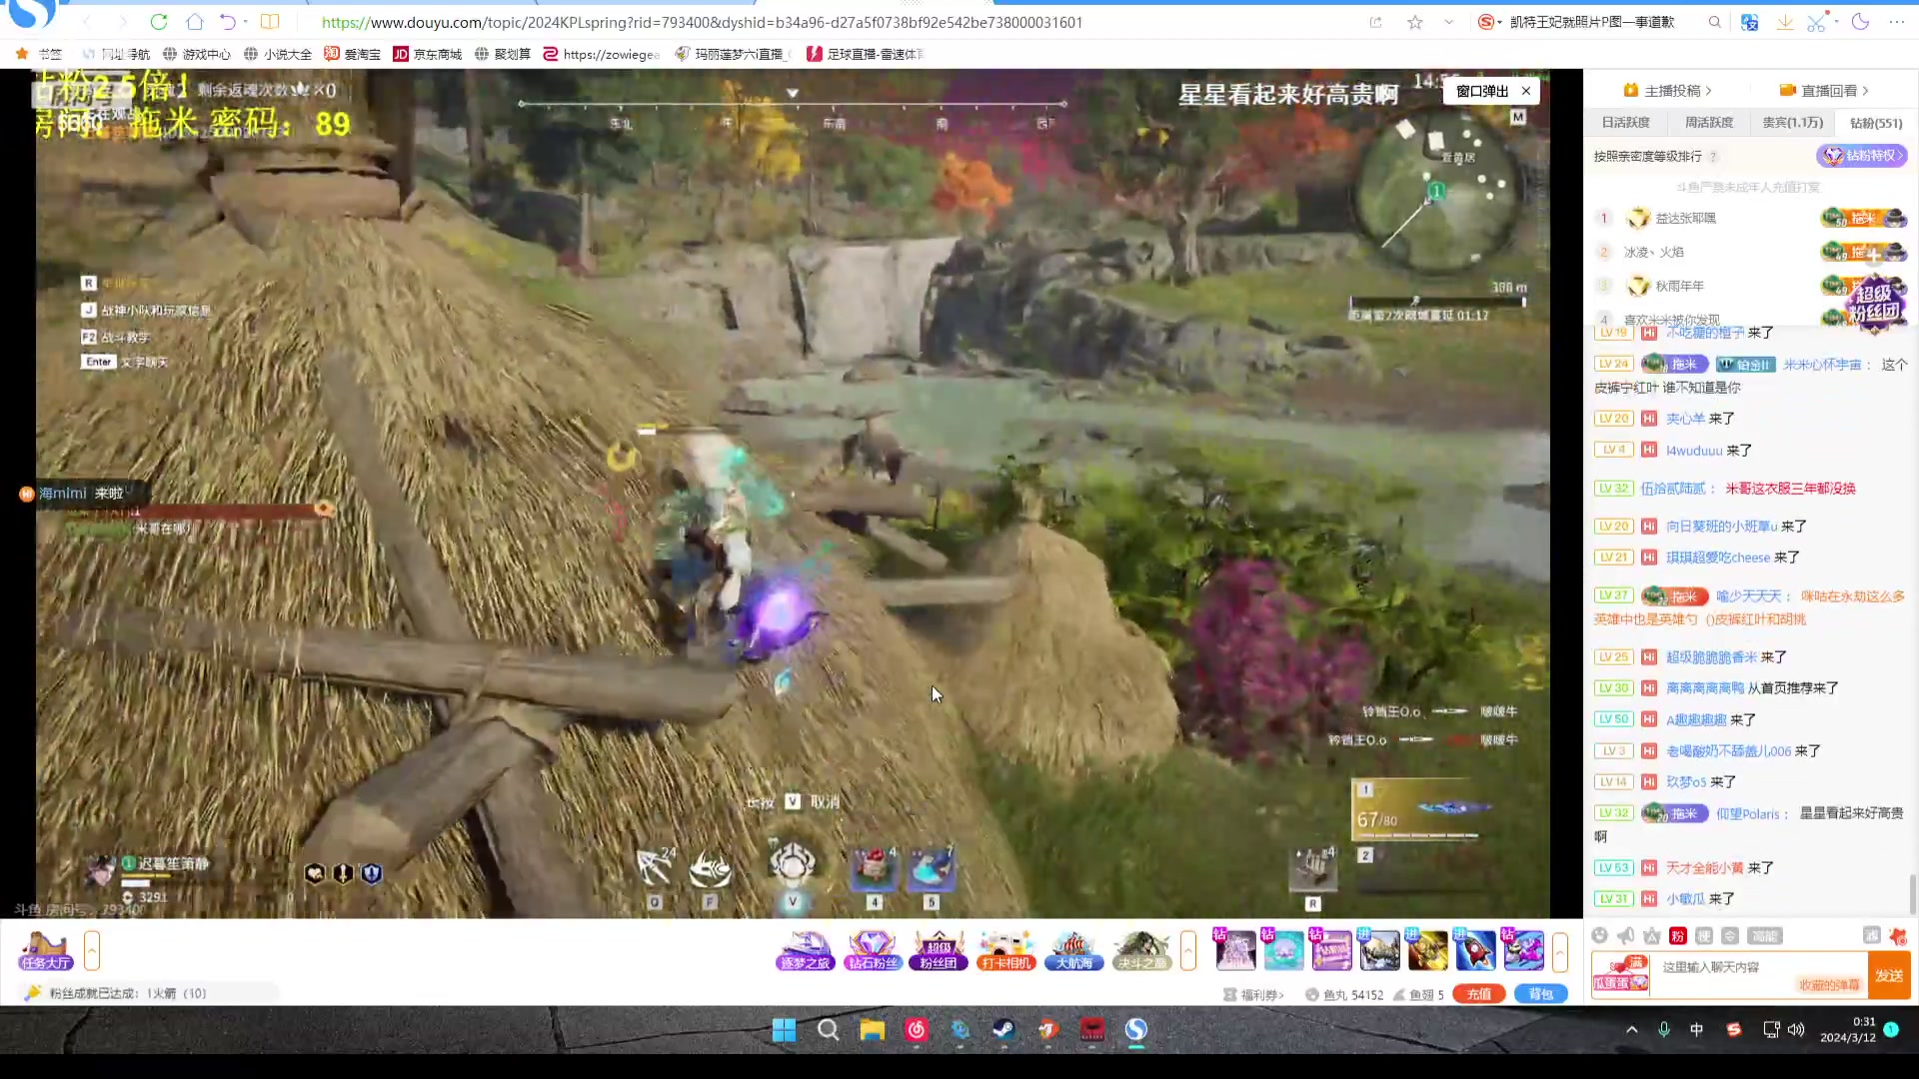Screen dimensions: 1919x1079
Task: Click the chat input field
Action: pyautogui.click(x=1757, y=975)
